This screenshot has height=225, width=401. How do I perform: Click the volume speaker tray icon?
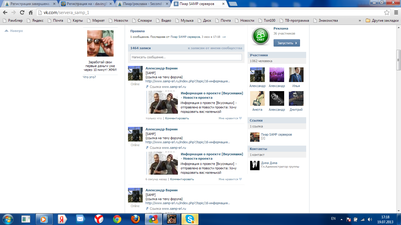point(370,219)
